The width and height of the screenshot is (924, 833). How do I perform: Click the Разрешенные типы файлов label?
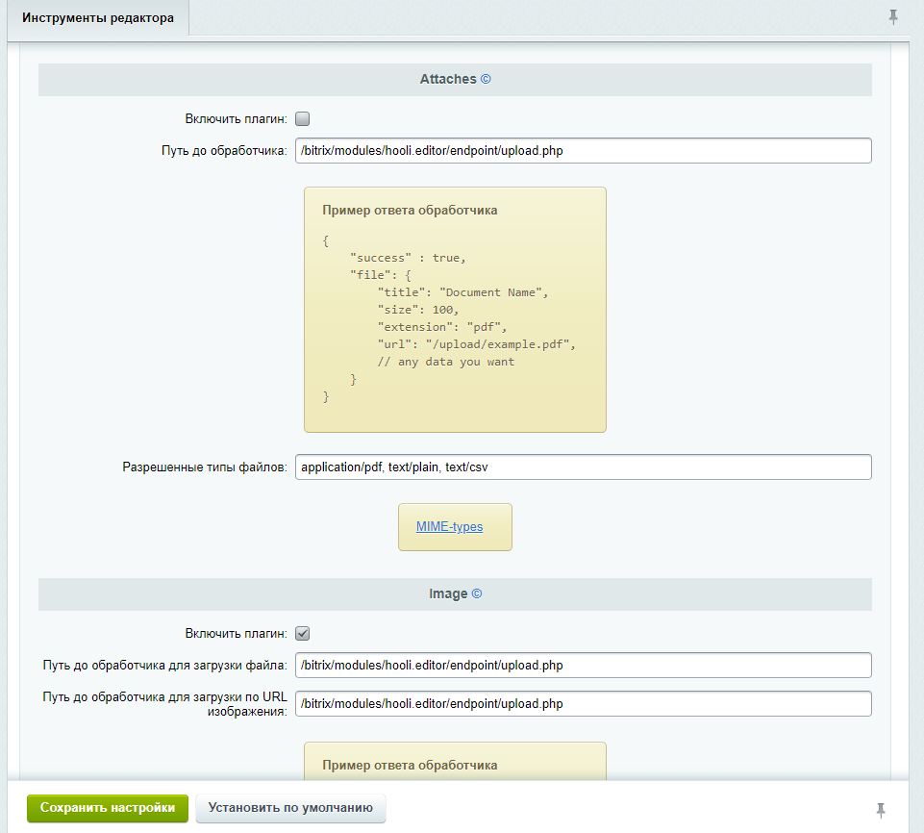coord(204,467)
